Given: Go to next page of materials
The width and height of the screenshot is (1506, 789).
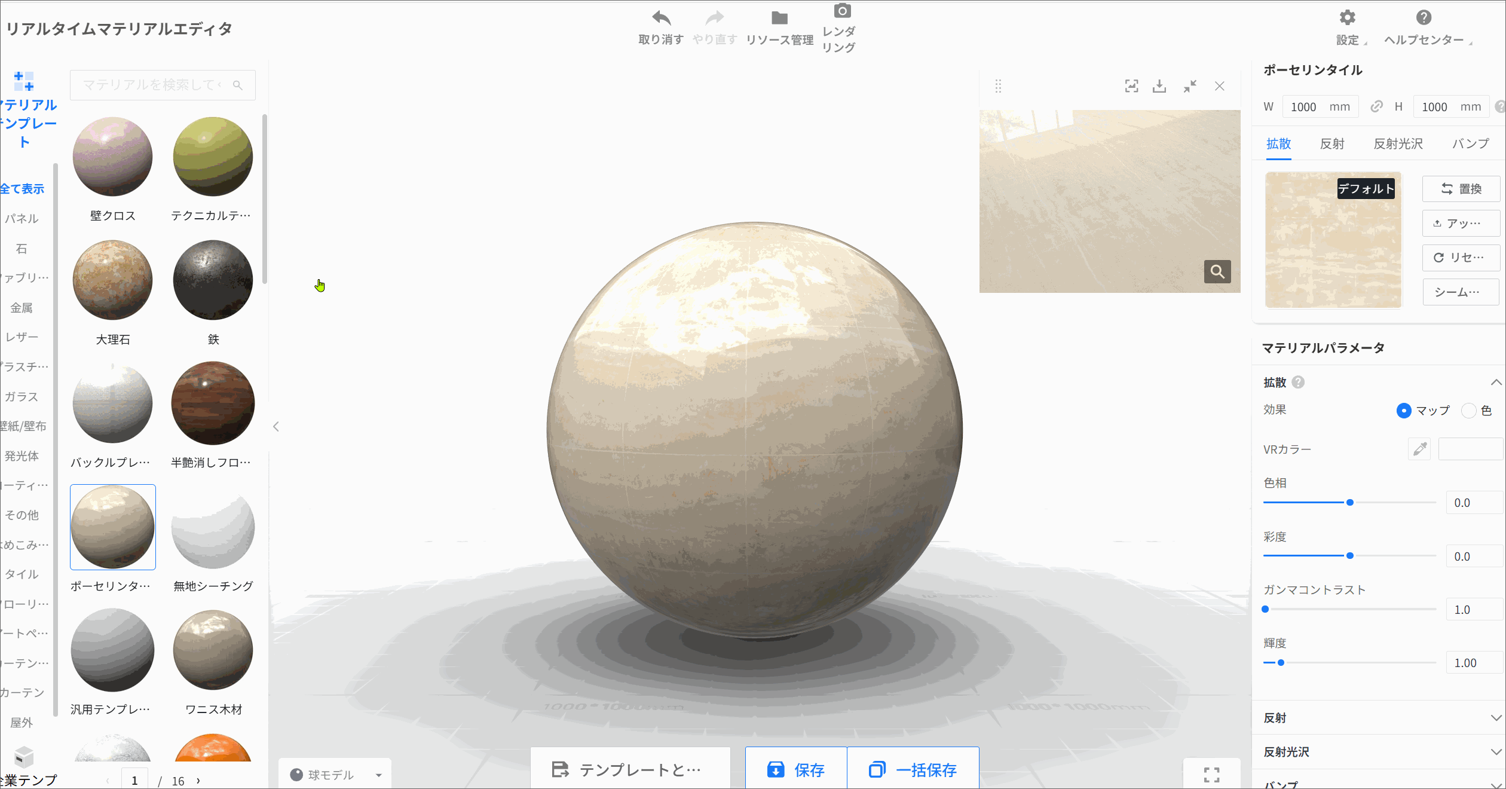Looking at the screenshot, I should point(198,781).
